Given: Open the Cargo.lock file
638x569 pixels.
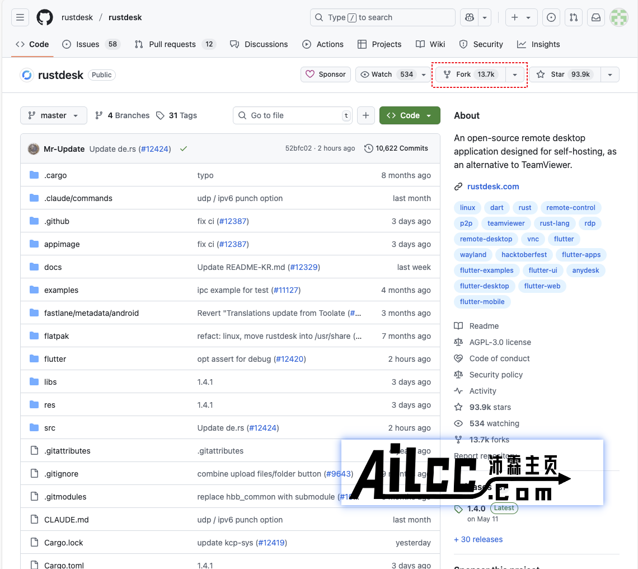Looking at the screenshot, I should pyautogui.click(x=63, y=543).
